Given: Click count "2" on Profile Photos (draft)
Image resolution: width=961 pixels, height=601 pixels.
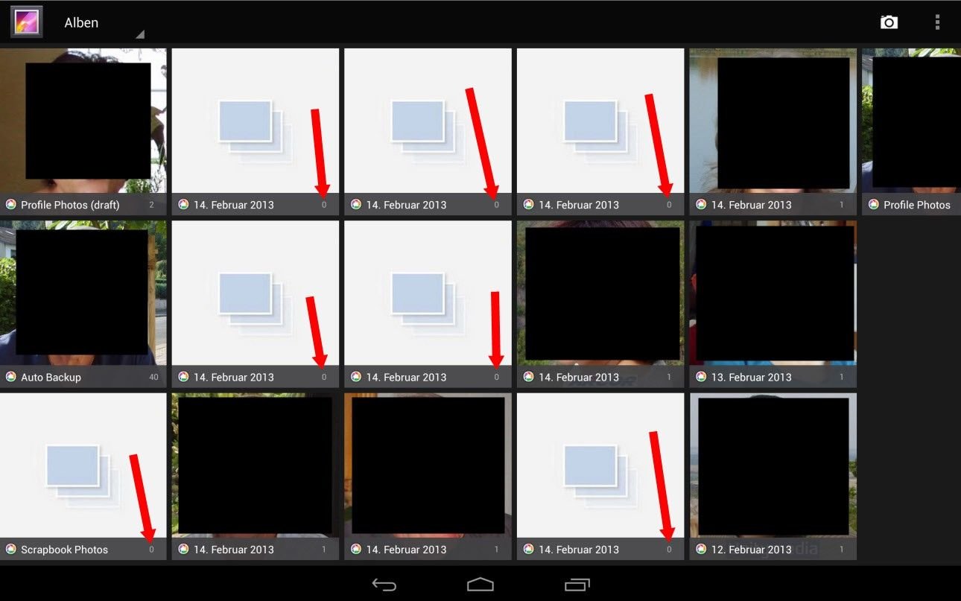Looking at the screenshot, I should coord(151,205).
